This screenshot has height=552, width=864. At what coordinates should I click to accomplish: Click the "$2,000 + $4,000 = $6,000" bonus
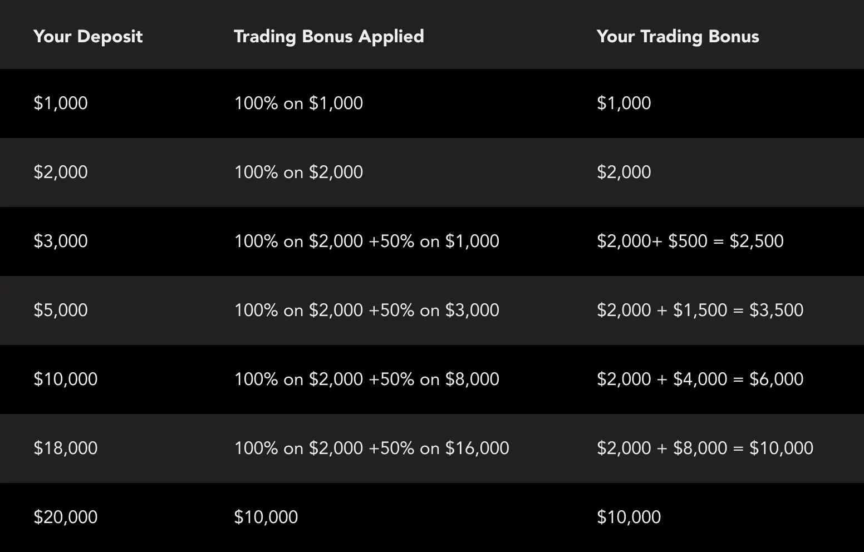700,379
